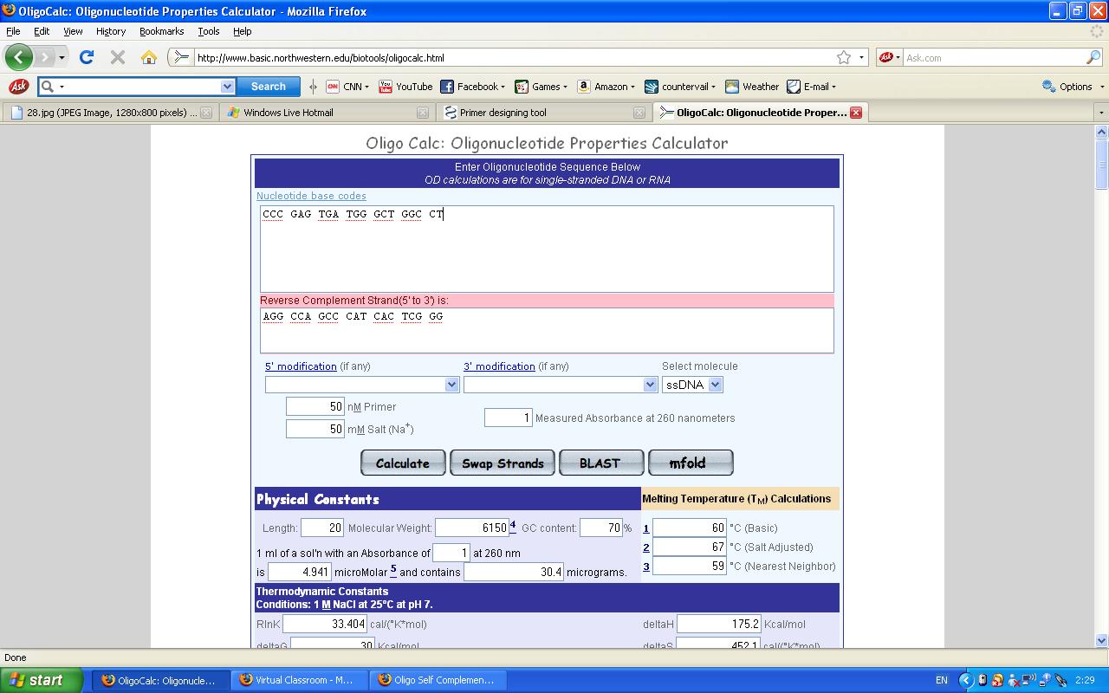Screen dimensions: 1109x693
Task: Click the Windows Start button
Action: pos(41,680)
